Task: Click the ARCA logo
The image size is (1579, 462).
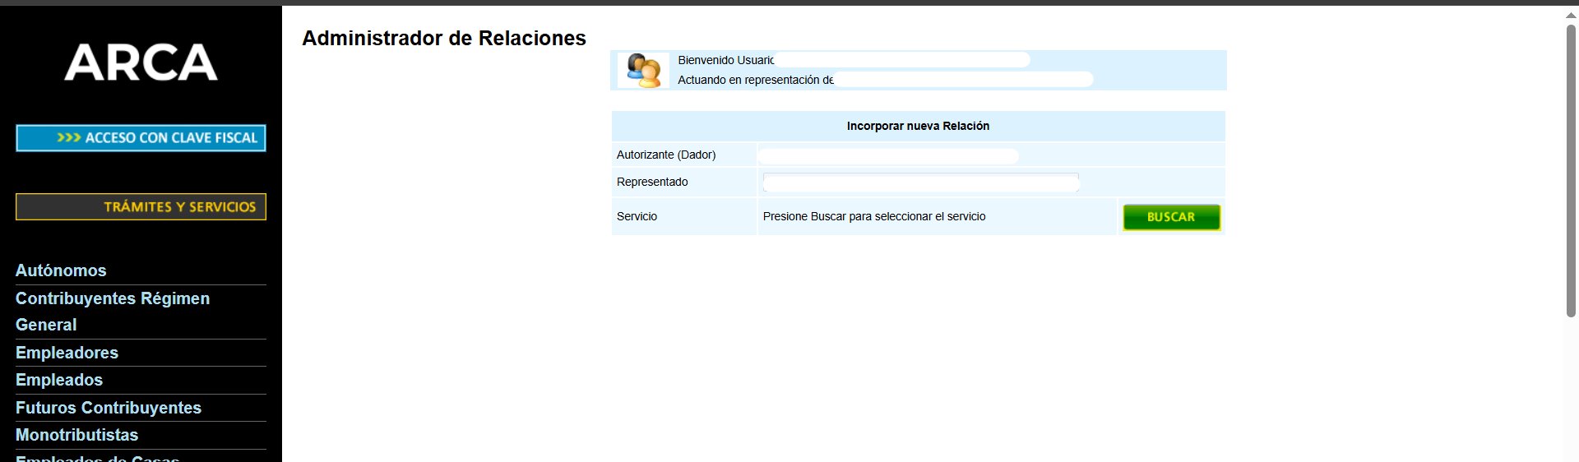Action: pos(141,63)
